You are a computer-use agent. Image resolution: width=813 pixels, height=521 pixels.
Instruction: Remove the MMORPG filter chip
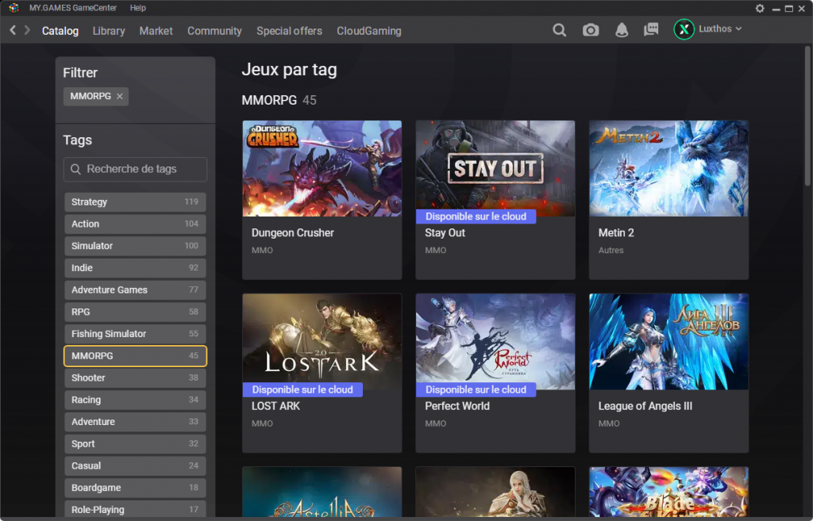tap(120, 96)
